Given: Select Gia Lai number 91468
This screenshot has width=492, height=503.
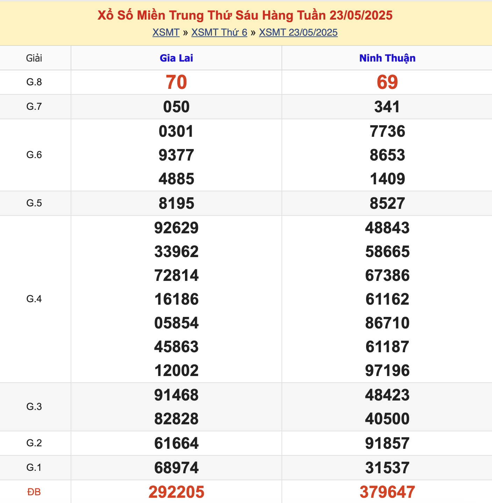Looking at the screenshot, I should point(176,395).
